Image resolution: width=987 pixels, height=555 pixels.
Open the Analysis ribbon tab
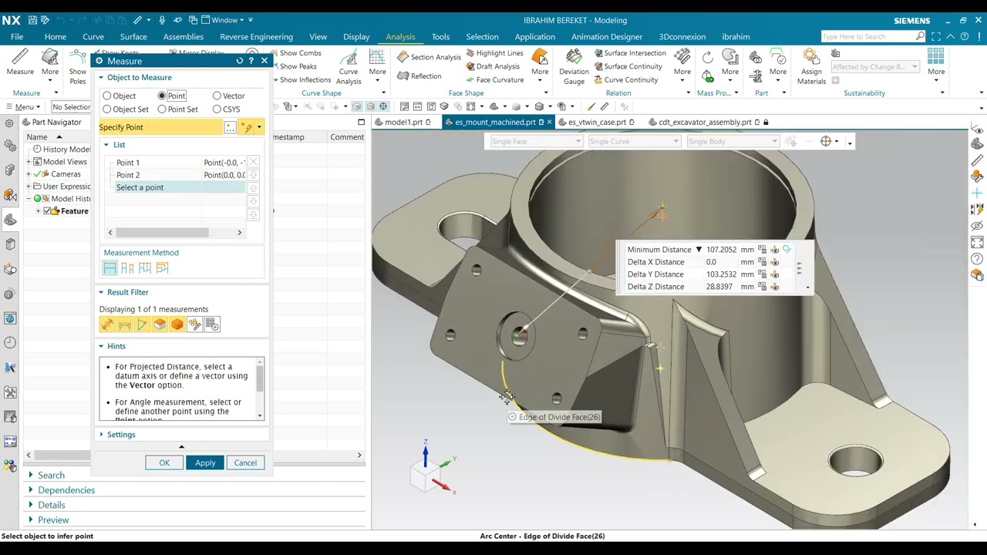tap(400, 36)
